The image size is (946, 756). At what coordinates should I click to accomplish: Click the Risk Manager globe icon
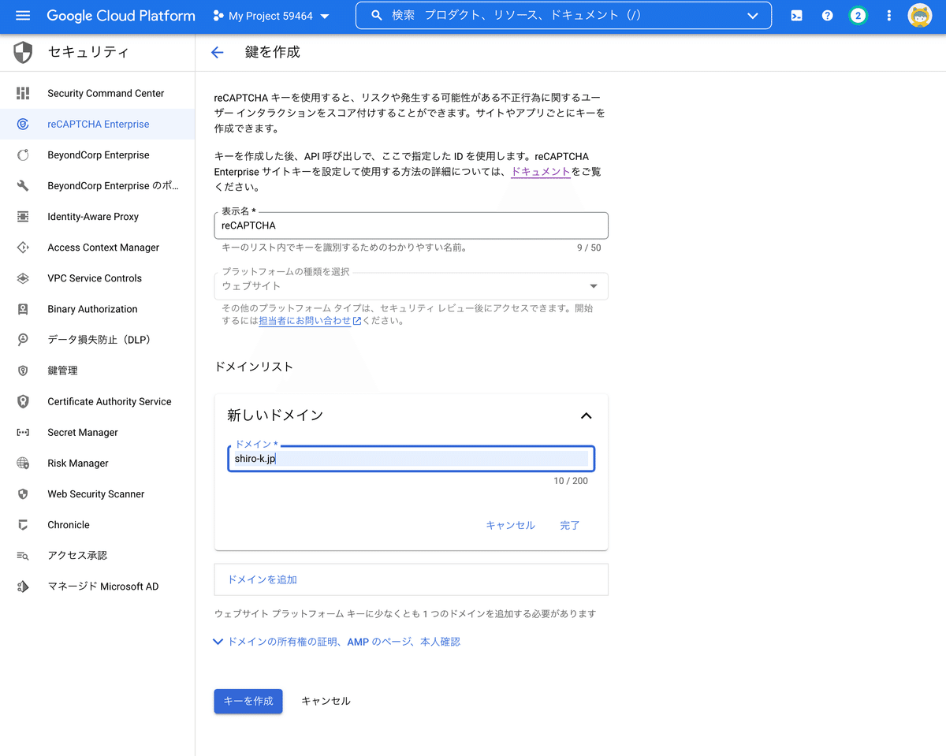(x=23, y=464)
